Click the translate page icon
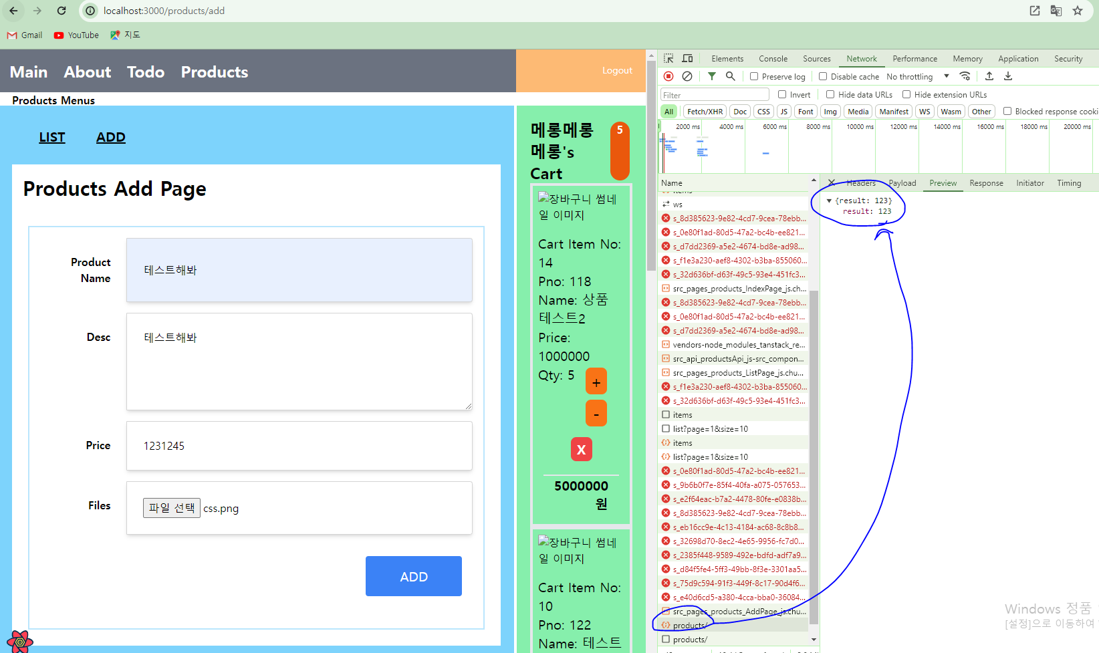 tap(1056, 11)
